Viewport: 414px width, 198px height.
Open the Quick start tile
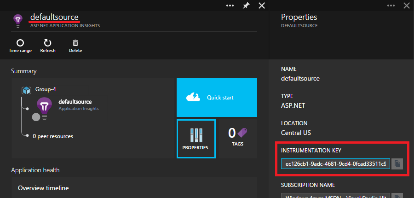click(217, 97)
